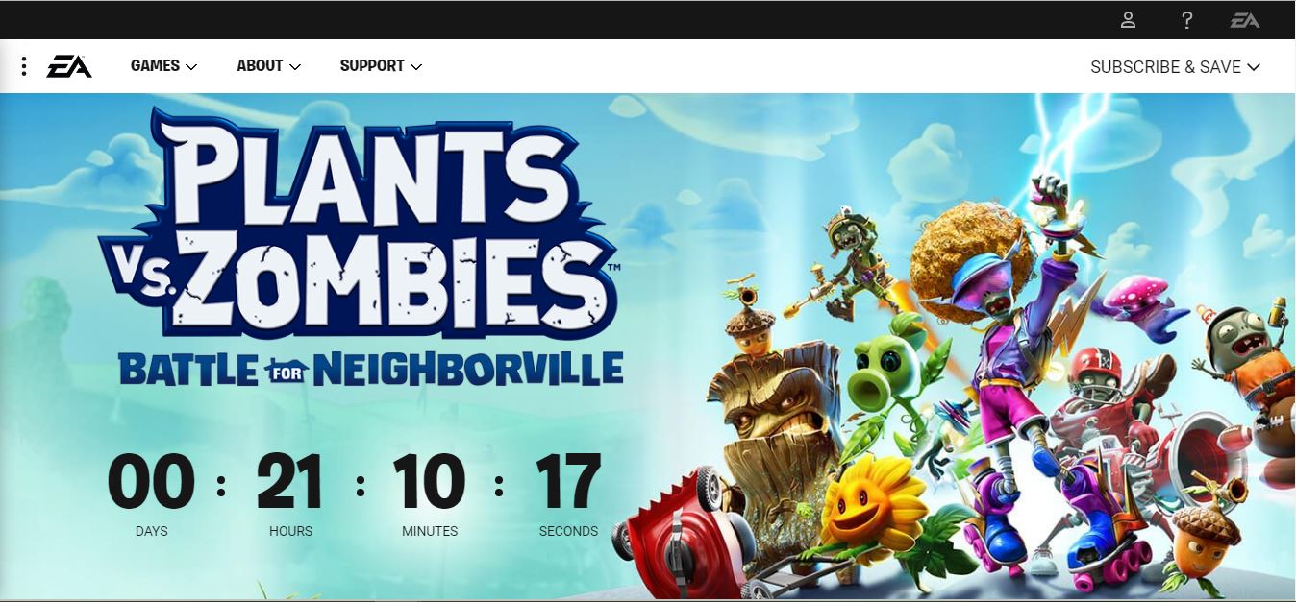Open the account profile icon
This screenshot has height=602, width=1296.
click(x=1129, y=20)
